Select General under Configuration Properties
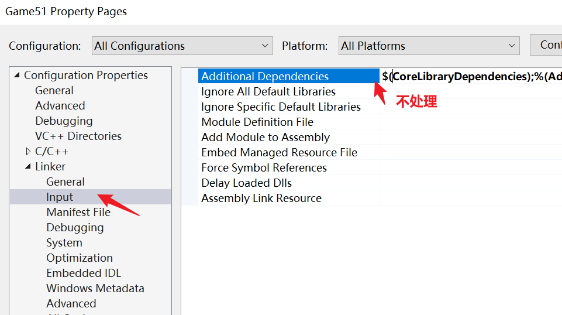This screenshot has width=562, height=315. 54,90
